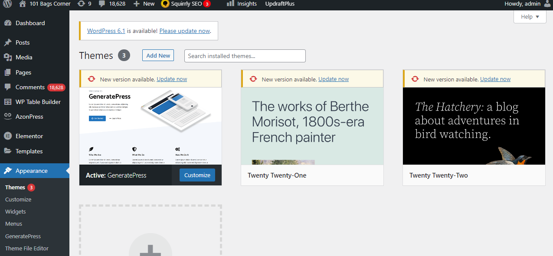Screen dimensions: 553x256
Task: Open Insights in the admin bar
Action: click(242, 4)
